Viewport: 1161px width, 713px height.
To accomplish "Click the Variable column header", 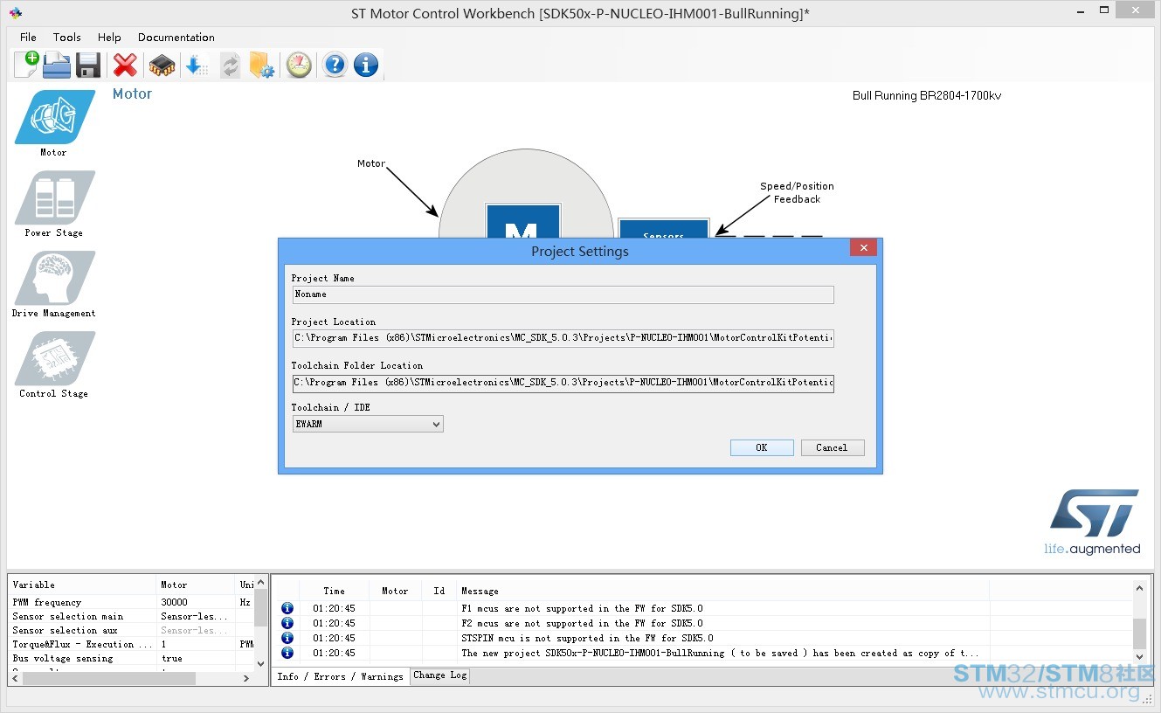I will tap(83, 585).
